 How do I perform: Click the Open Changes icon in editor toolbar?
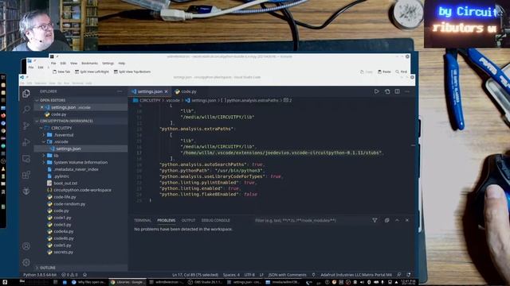387,91
